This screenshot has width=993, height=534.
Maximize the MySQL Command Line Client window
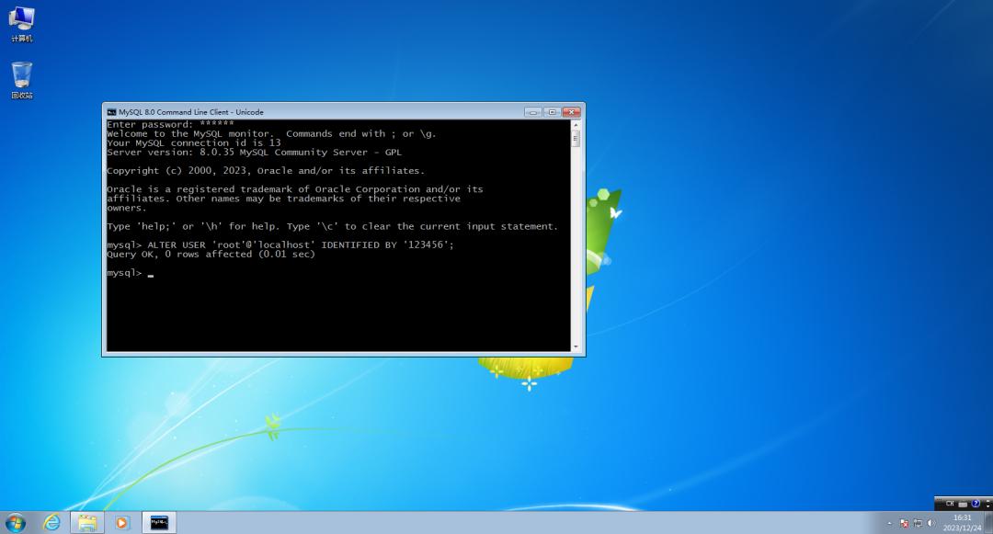click(552, 112)
